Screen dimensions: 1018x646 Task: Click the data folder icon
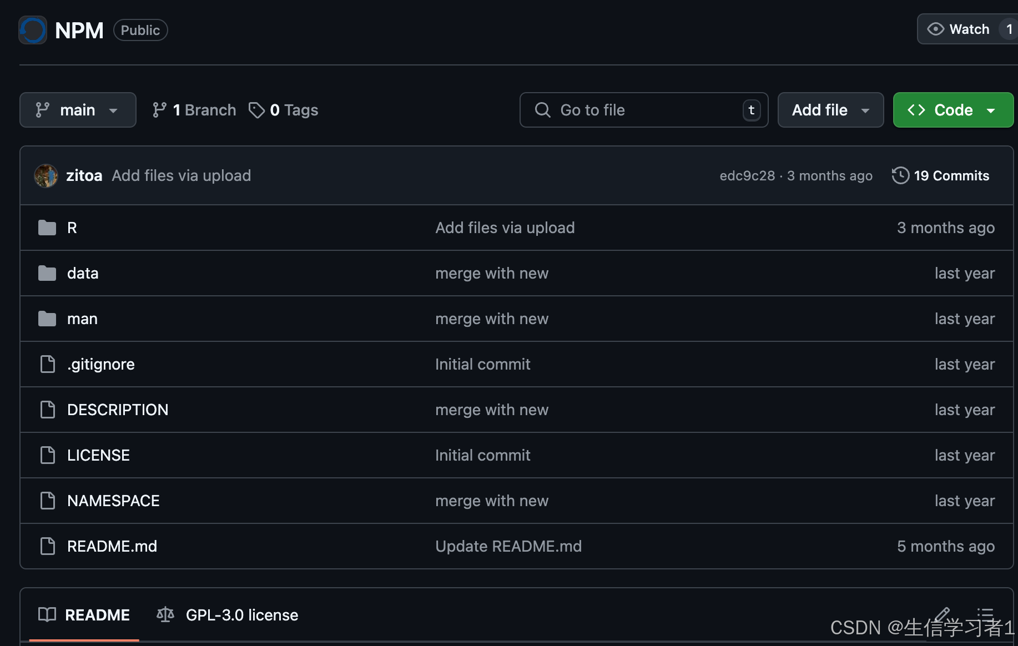[x=47, y=274]
